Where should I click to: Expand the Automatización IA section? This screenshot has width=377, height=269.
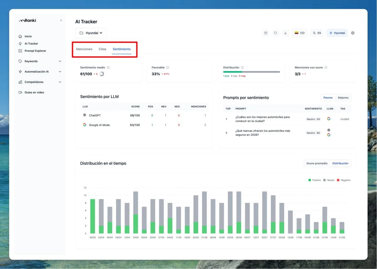click(40, 72)
